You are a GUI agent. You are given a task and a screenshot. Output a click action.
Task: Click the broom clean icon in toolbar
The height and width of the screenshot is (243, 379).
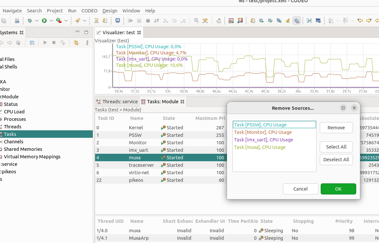[x=288, y=21]
